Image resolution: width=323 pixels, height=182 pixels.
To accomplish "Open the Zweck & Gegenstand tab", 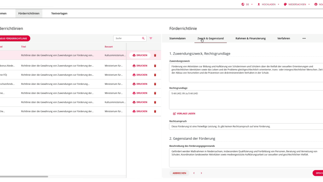I will [x=211, y=38].
